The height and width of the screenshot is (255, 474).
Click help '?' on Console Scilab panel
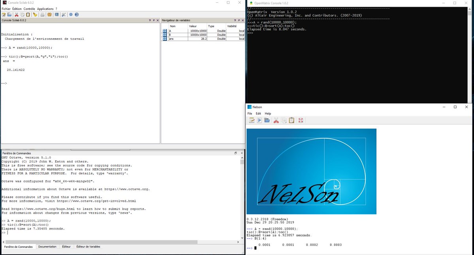(150, 20)
